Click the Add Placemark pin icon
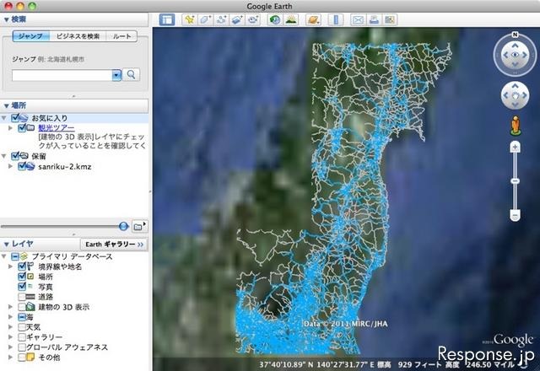The height and width of the screenshot is (371, 540). pyautogui.click(x=190, y=19)
